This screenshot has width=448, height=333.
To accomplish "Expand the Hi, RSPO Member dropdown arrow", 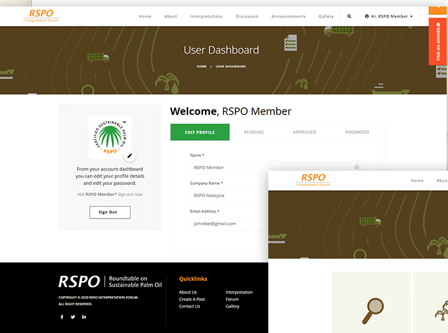I will [x=411, y=16].
